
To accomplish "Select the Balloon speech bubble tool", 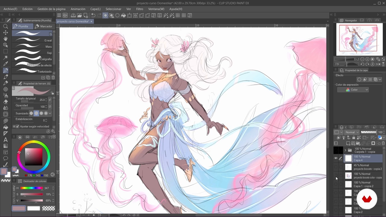I will [5, 159].
